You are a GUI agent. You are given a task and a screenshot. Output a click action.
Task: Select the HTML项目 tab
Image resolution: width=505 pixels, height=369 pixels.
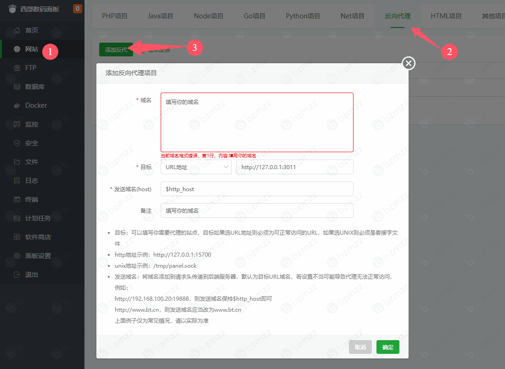pos(446,16)
